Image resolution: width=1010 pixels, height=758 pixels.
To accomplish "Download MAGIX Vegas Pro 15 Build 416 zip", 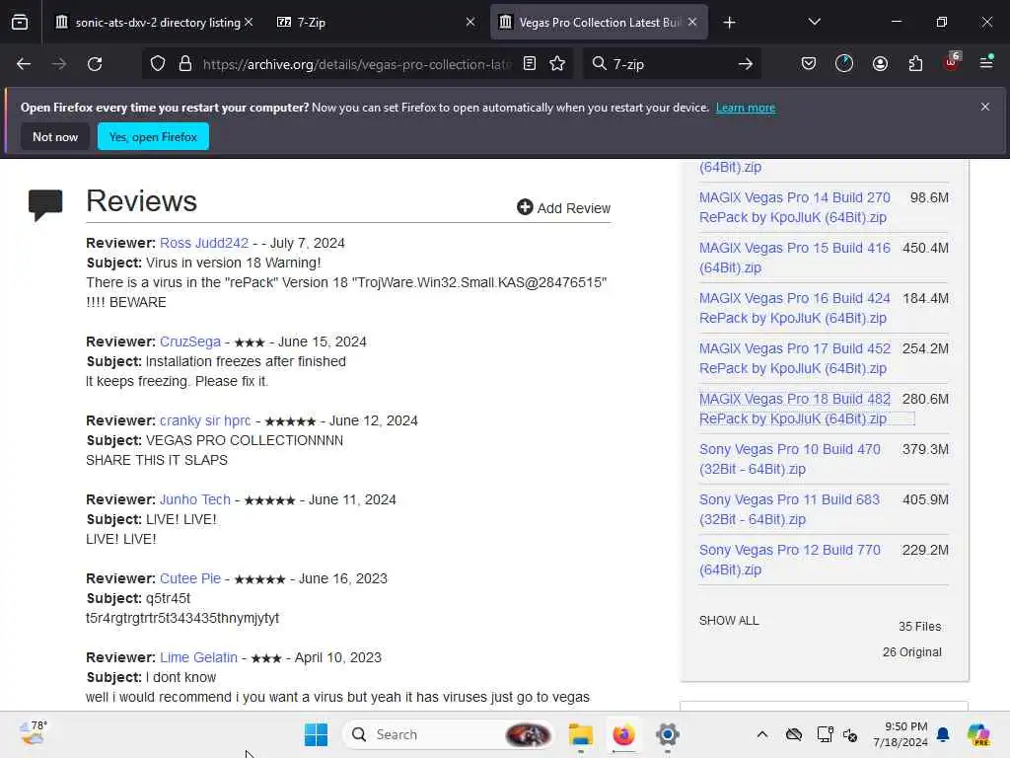I will [x=795, y=258].
